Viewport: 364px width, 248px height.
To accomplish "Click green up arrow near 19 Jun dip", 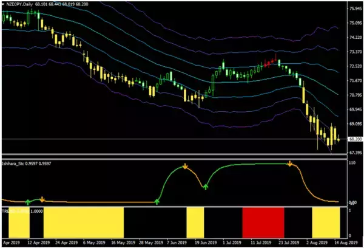I will (206, 186).
